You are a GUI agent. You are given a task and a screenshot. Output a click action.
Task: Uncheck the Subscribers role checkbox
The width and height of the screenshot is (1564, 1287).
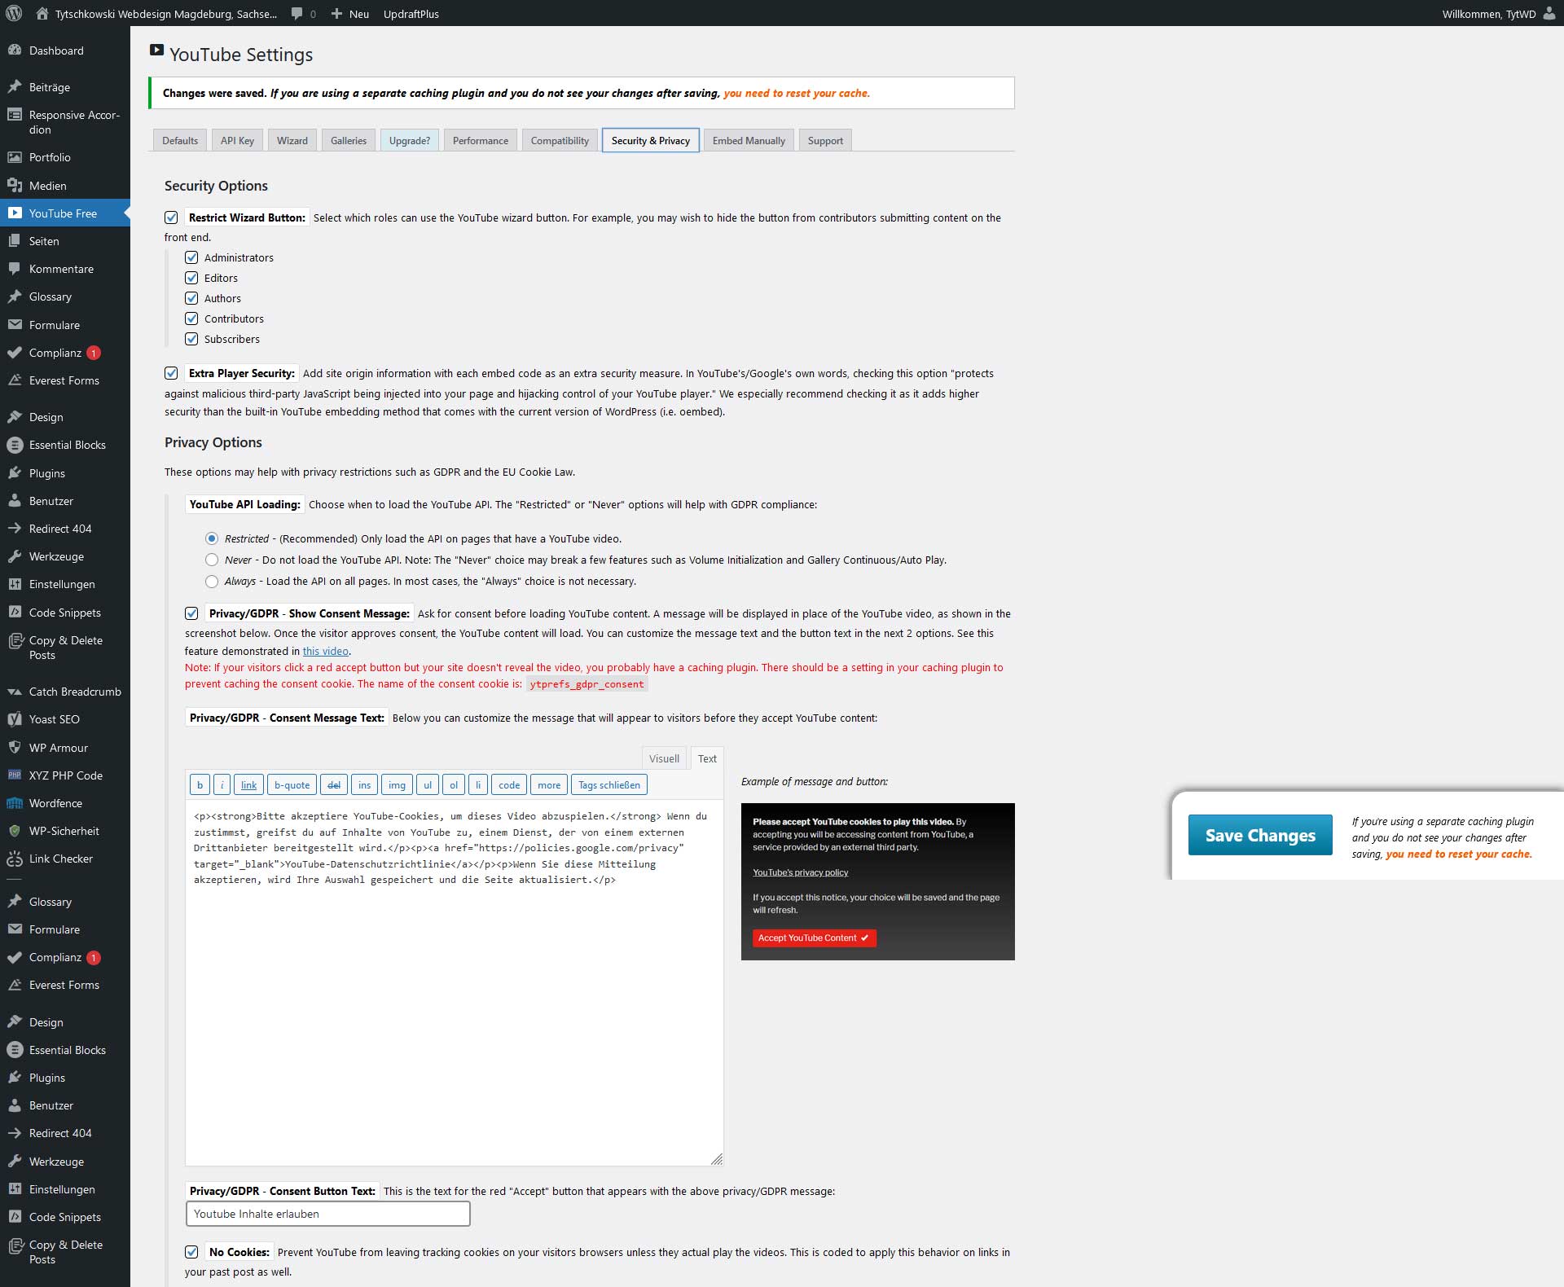191,339
